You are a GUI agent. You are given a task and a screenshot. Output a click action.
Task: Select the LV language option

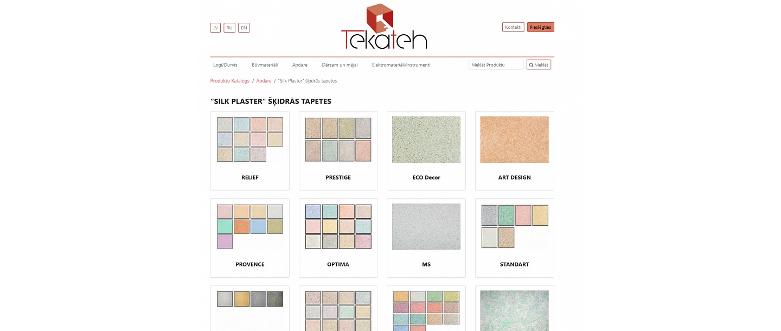[215, 28]
